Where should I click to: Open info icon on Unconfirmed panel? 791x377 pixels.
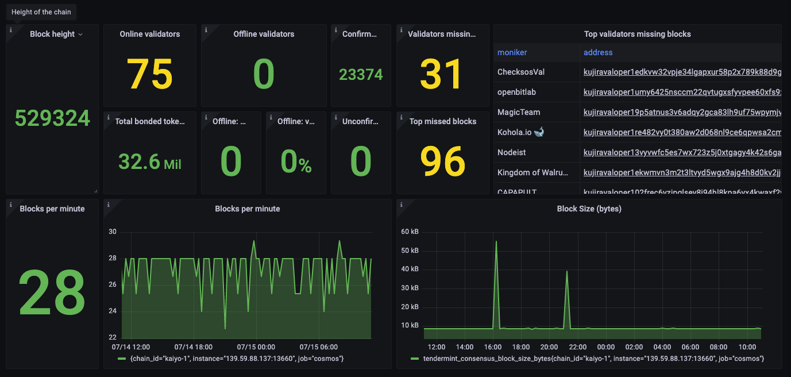click(x=335, y=116)
